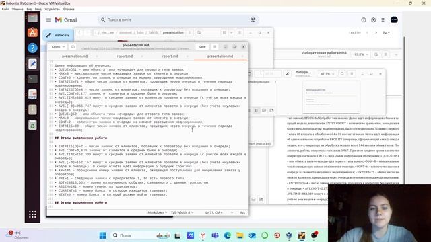This screenshot has height=242, width=431.
Task: Click Open button in text editor
Action: (56, 47)
